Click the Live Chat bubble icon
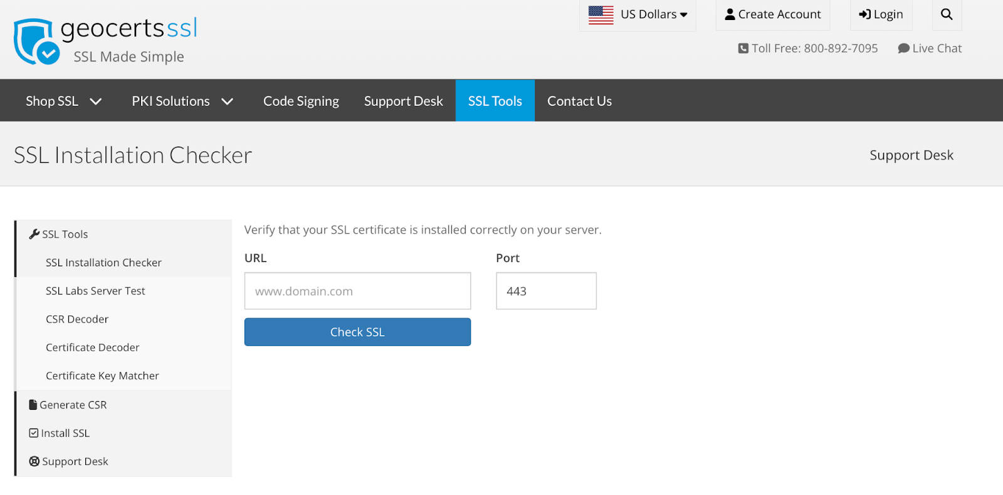The image size is (1003, 495). tap(903, 48)
